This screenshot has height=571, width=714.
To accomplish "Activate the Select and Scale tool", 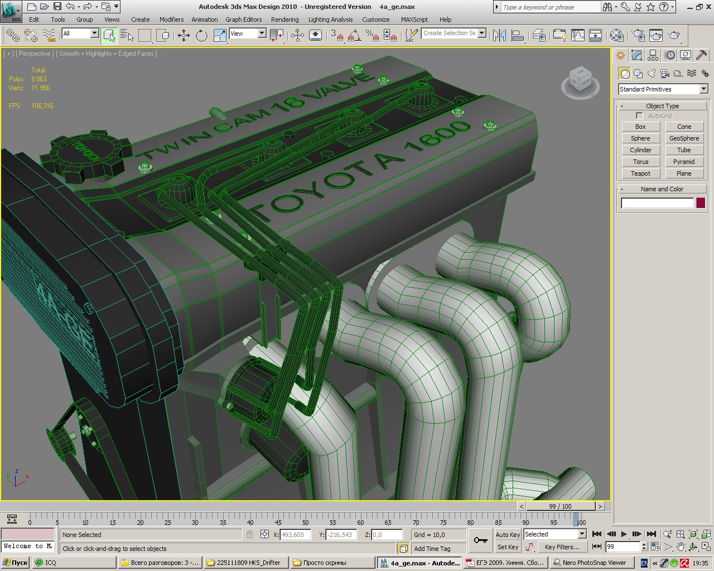I will tap(220, 35).
